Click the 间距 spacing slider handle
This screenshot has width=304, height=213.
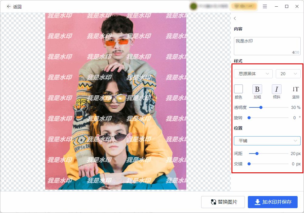pyautogui.click(x=257, y=154)
